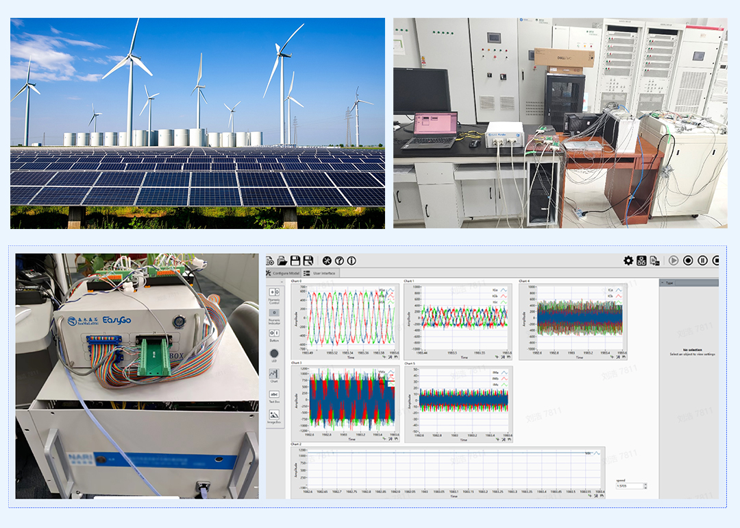This screenshot has height=528, width=740.
Task: Click the Save As toolbar icon
Action: pos(308,261)
